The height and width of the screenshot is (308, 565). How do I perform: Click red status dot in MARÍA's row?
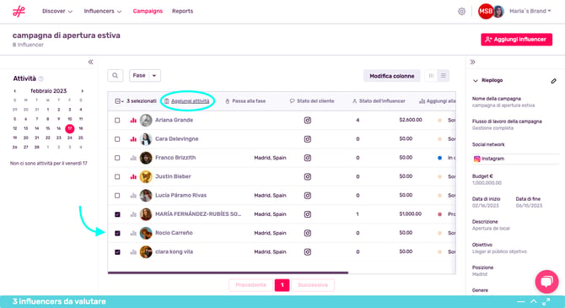click(439, 214)
